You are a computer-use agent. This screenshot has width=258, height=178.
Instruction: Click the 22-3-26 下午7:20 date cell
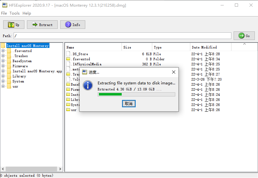coord(206,79)
